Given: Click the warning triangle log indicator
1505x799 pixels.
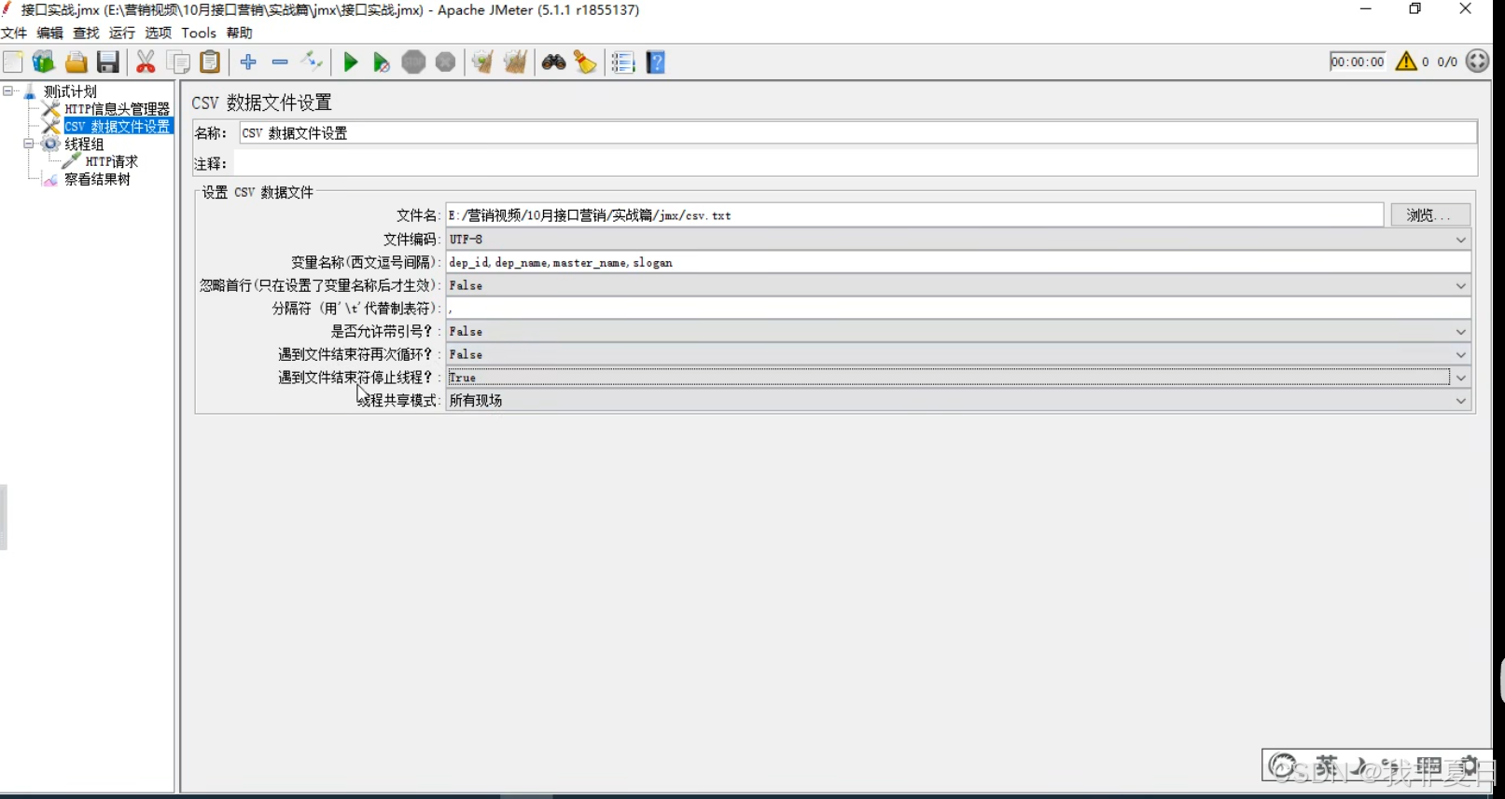Looking at the screenshot, I should pyautogui.click(x=1406, y=62).
